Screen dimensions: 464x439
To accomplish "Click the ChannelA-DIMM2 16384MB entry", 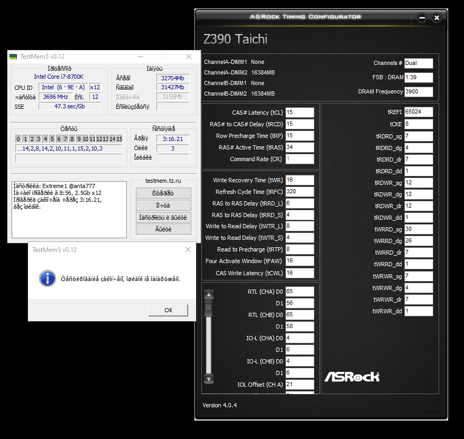I will (239, 72).
